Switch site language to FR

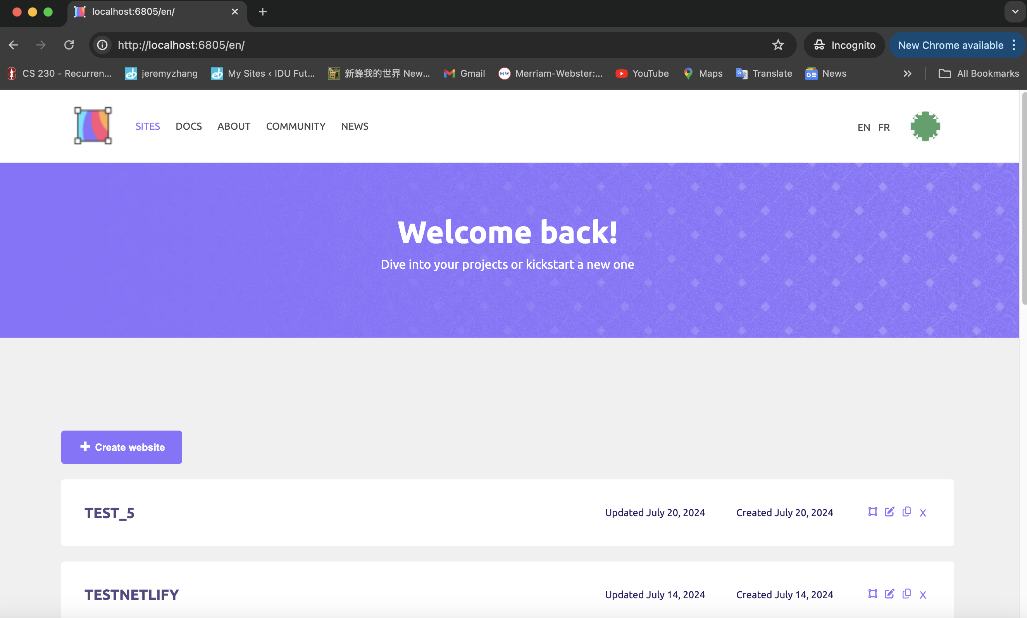point(884,127)
